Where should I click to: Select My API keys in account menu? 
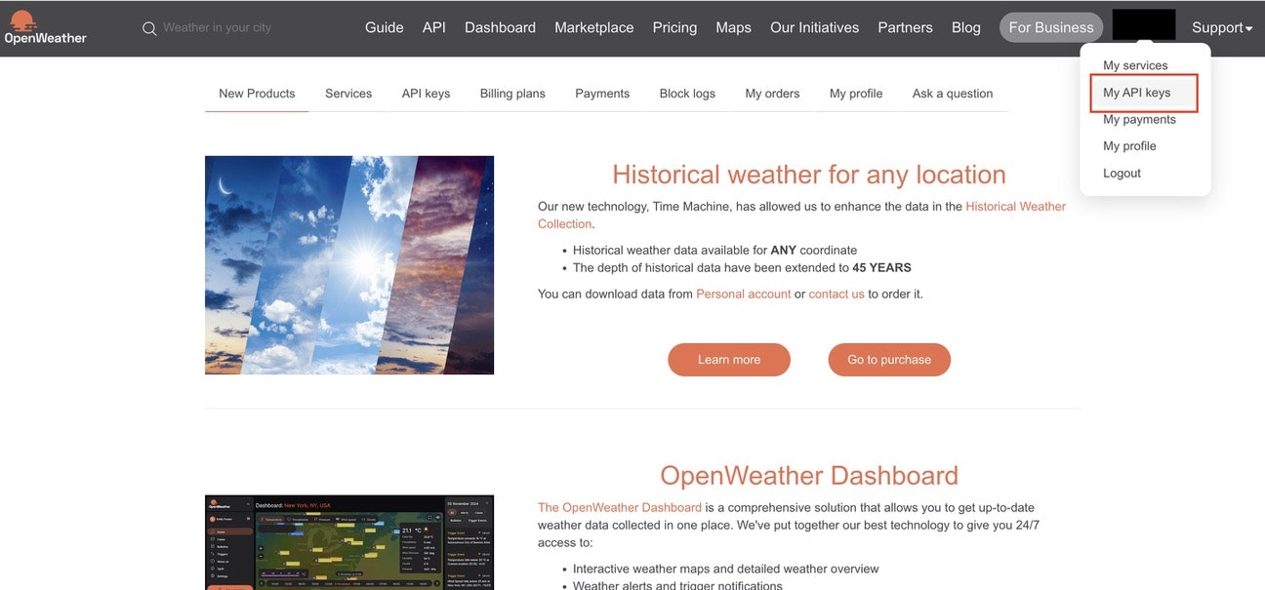coord(1136,93)
